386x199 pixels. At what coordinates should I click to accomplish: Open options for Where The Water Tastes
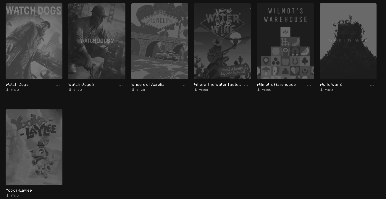tap(246, 85)
